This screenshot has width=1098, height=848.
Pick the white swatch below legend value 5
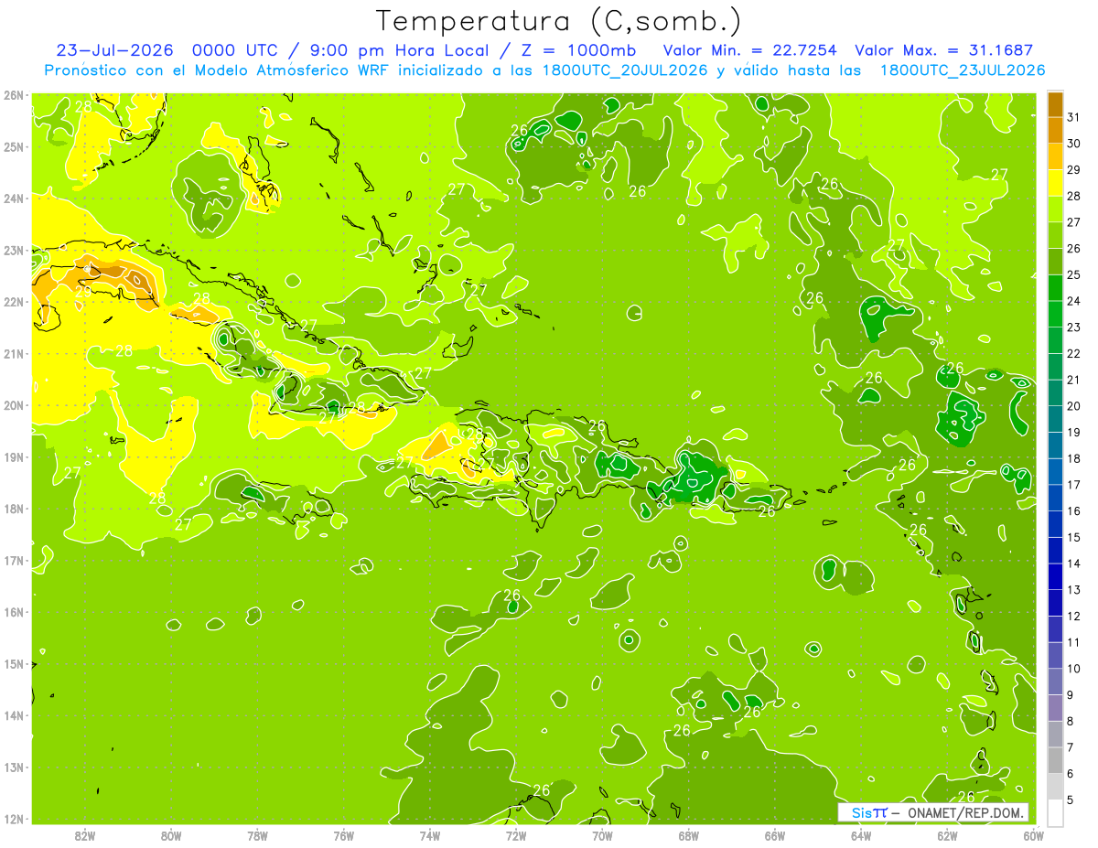[x=1055, y=812]
